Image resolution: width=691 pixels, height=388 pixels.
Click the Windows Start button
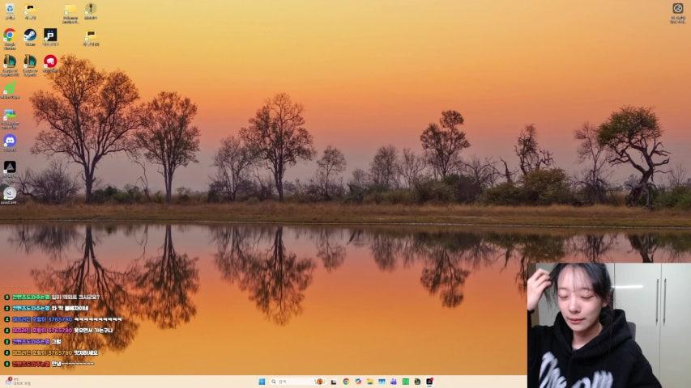262,382
